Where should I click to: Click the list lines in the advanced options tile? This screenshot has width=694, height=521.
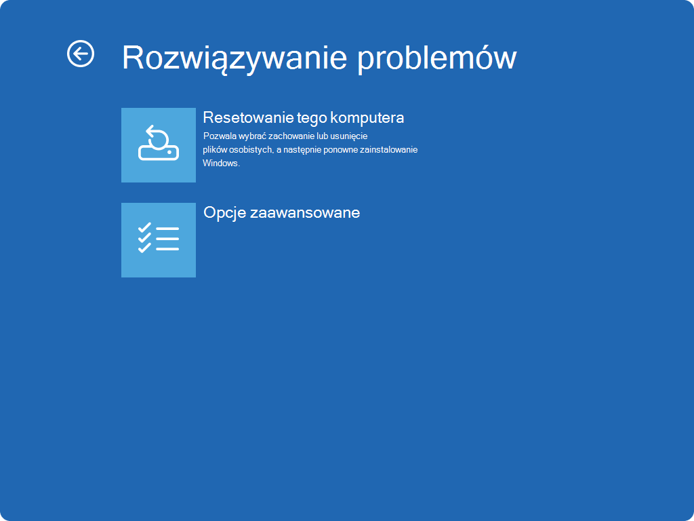pyautogui.click(x=167, y=239)
